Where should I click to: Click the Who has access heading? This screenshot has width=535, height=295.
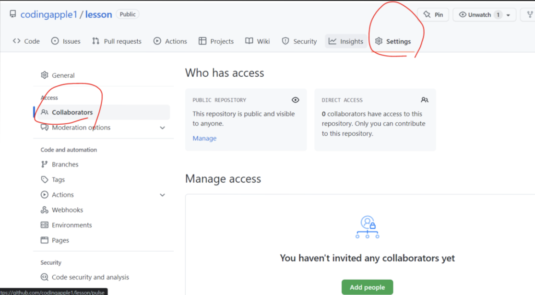pos(225,73)
